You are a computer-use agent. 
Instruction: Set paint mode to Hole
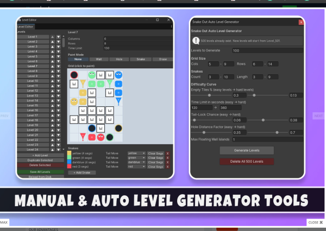[119, 59]
